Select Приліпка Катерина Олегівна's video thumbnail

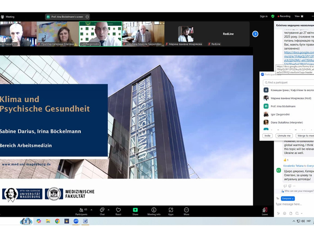[58, 34]
